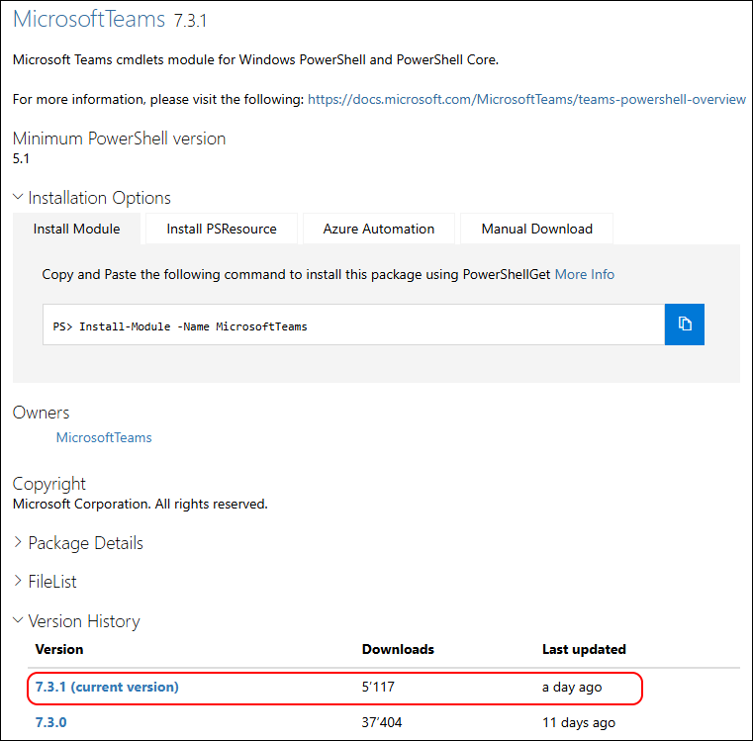Collapse the Version History section
The width and height of the screenshot is (753, 741).
tap(76, 621)
